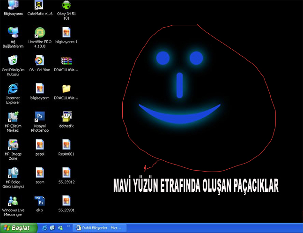Open the Bilgisayarım desktop icon
Screen dimensions: 303x233
point(13,6)
